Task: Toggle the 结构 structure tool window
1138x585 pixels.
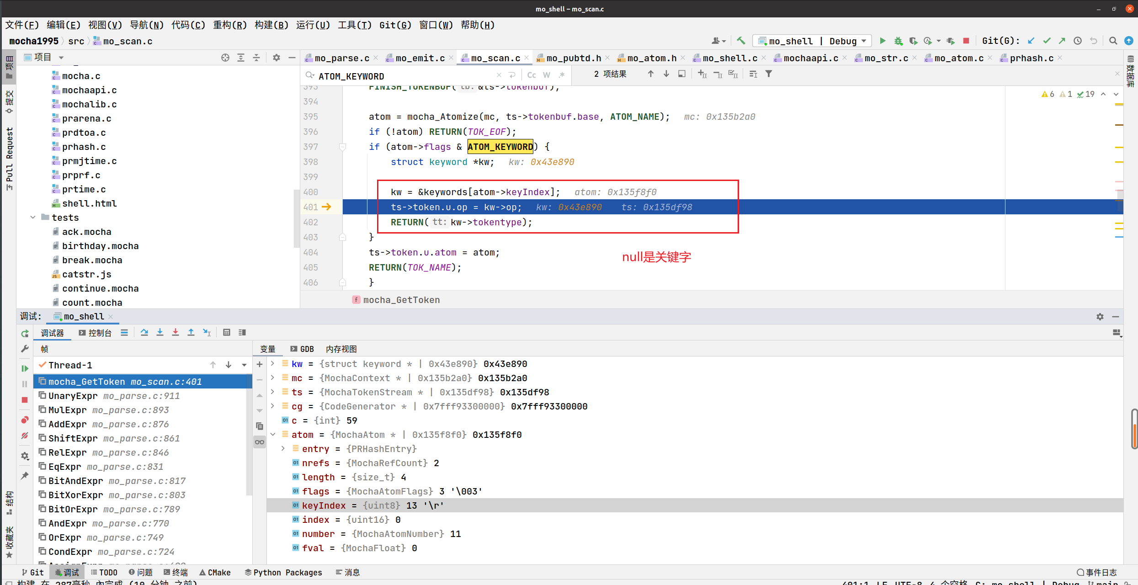Action: (x=9, y=503)
